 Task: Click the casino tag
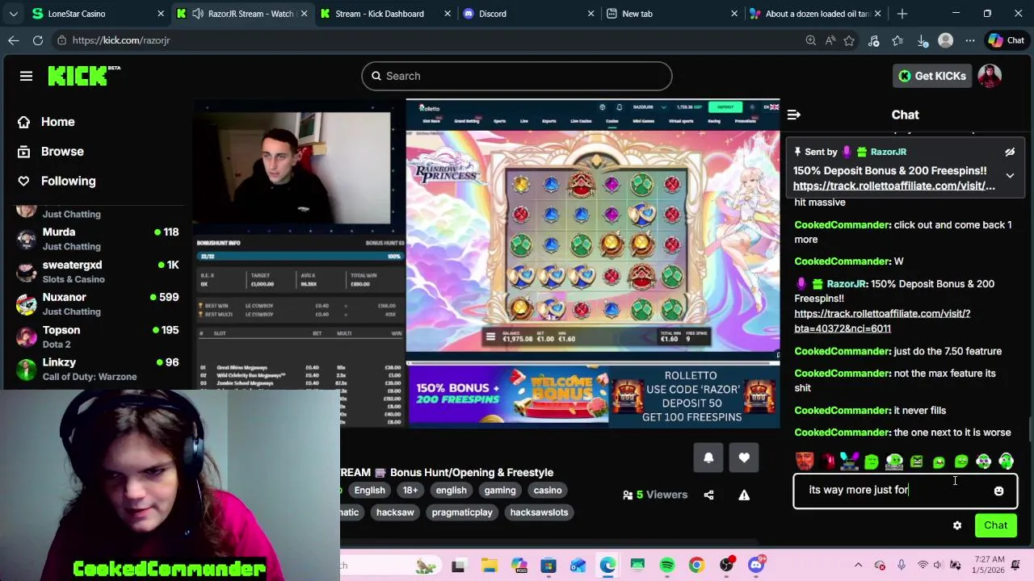pos(547,491)
